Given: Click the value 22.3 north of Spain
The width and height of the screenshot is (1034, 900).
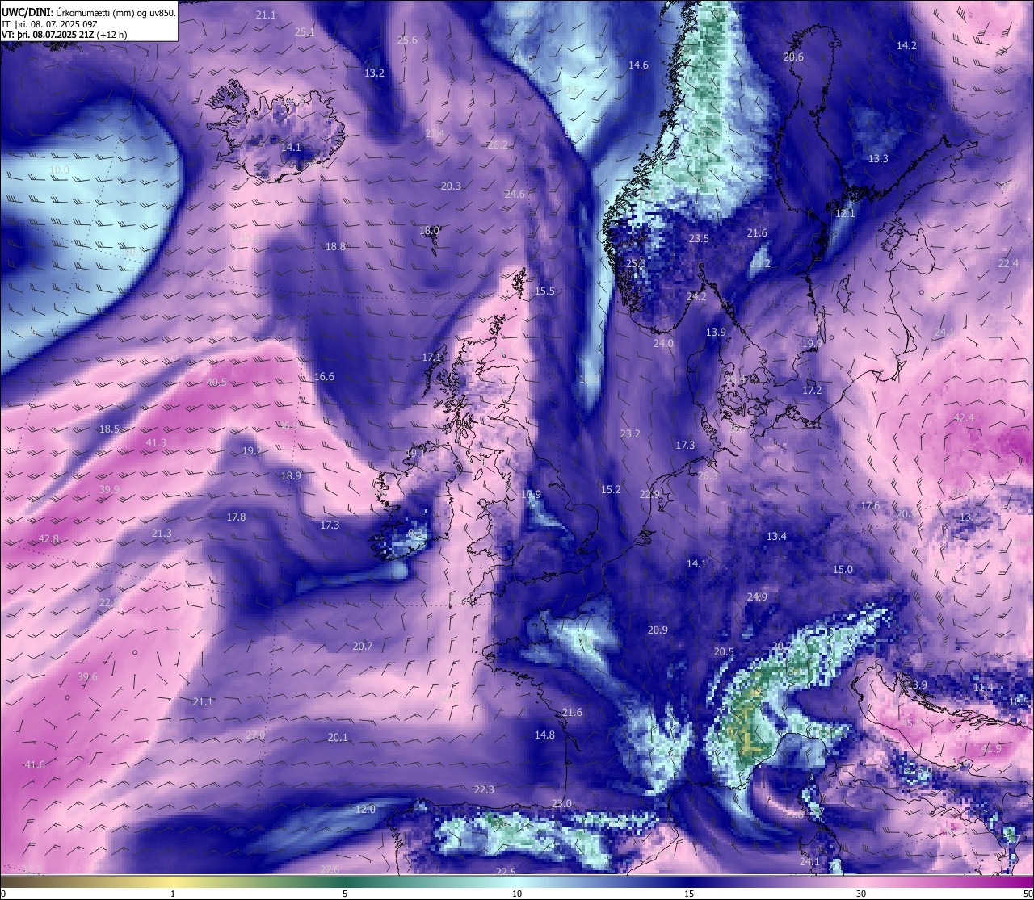Looking at the screenshot, I should coord(484,789).
